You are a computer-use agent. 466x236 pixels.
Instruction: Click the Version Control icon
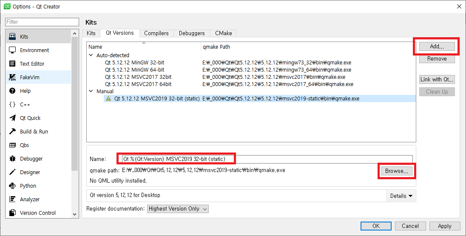pyautogui.click(x=12, y=213)
